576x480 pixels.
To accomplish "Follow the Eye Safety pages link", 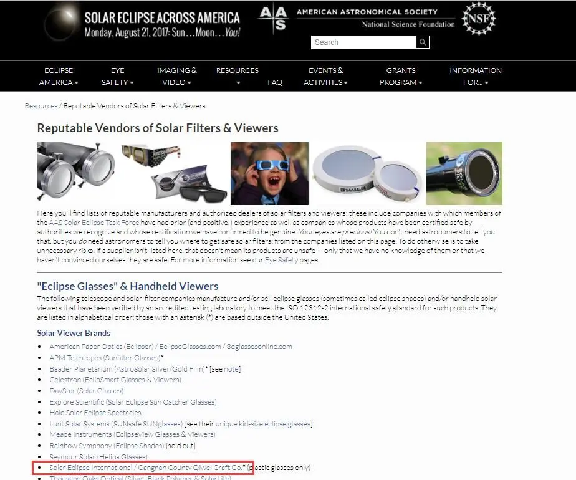I will point(281,260).
